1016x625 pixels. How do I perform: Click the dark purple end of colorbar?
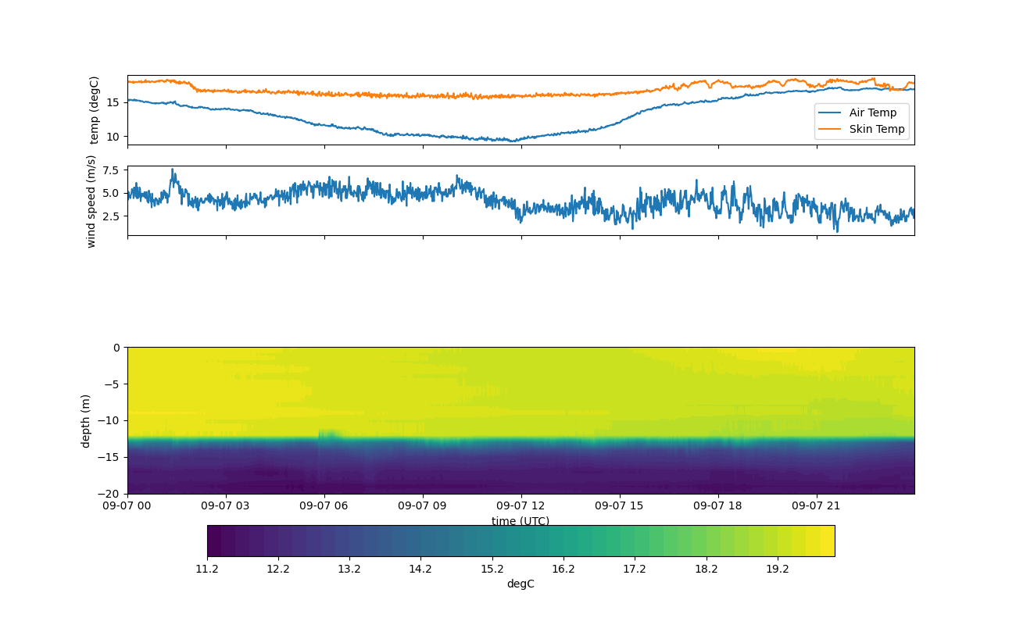(x=215, y=541)
